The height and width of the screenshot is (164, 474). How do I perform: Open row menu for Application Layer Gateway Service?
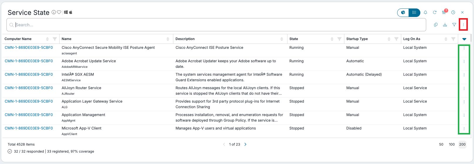tap(464, 102)
